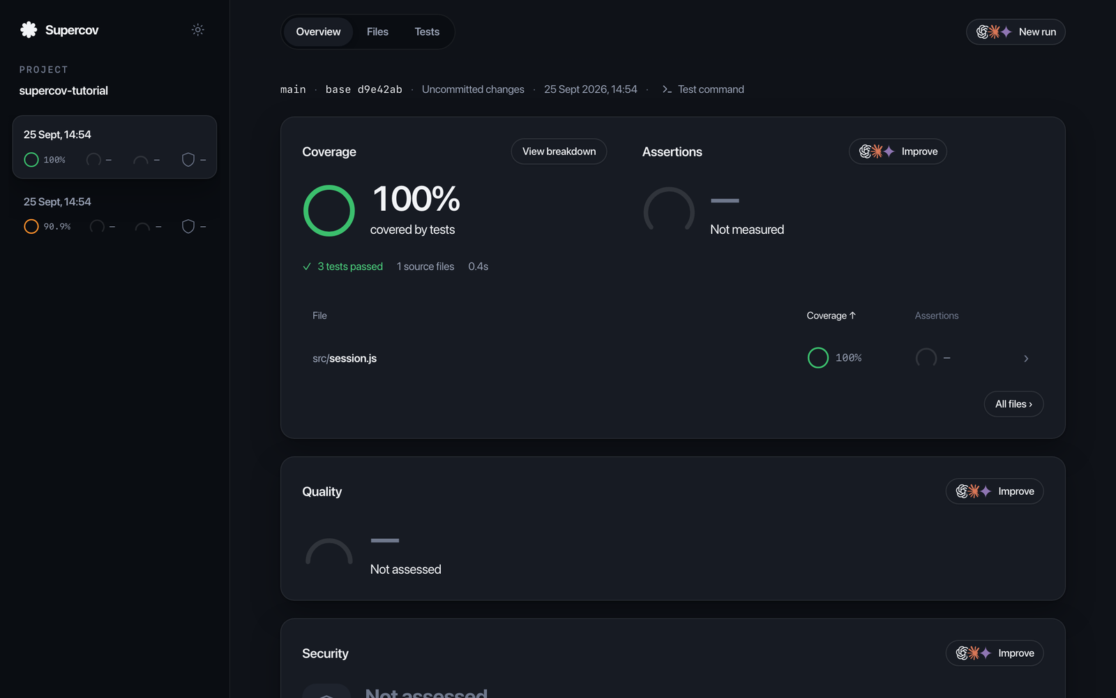Click the Quality not assessed gauge icon
The image size is (1116, 698).
pyautogui.click(x=329, y=551)
